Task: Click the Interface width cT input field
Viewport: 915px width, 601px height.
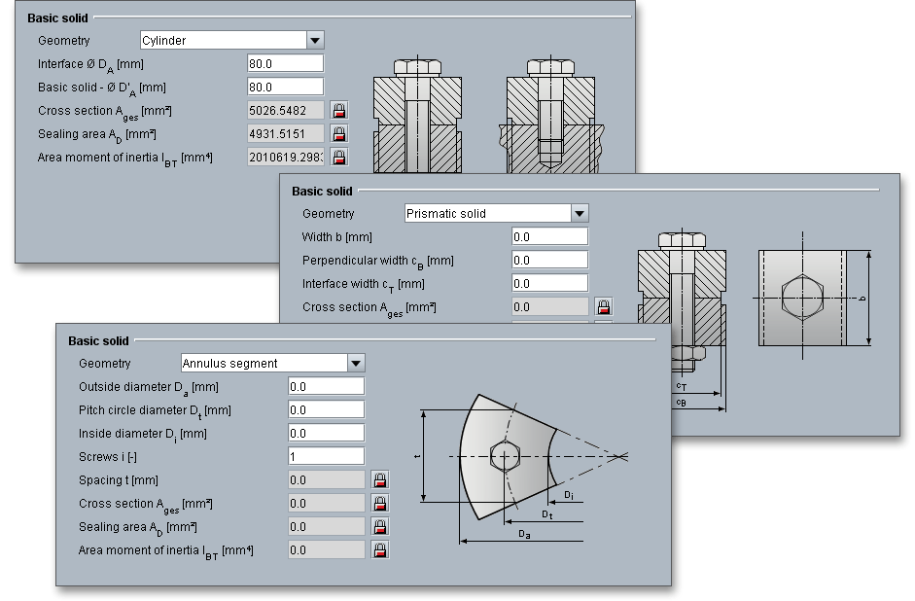Action: [549, 283]
